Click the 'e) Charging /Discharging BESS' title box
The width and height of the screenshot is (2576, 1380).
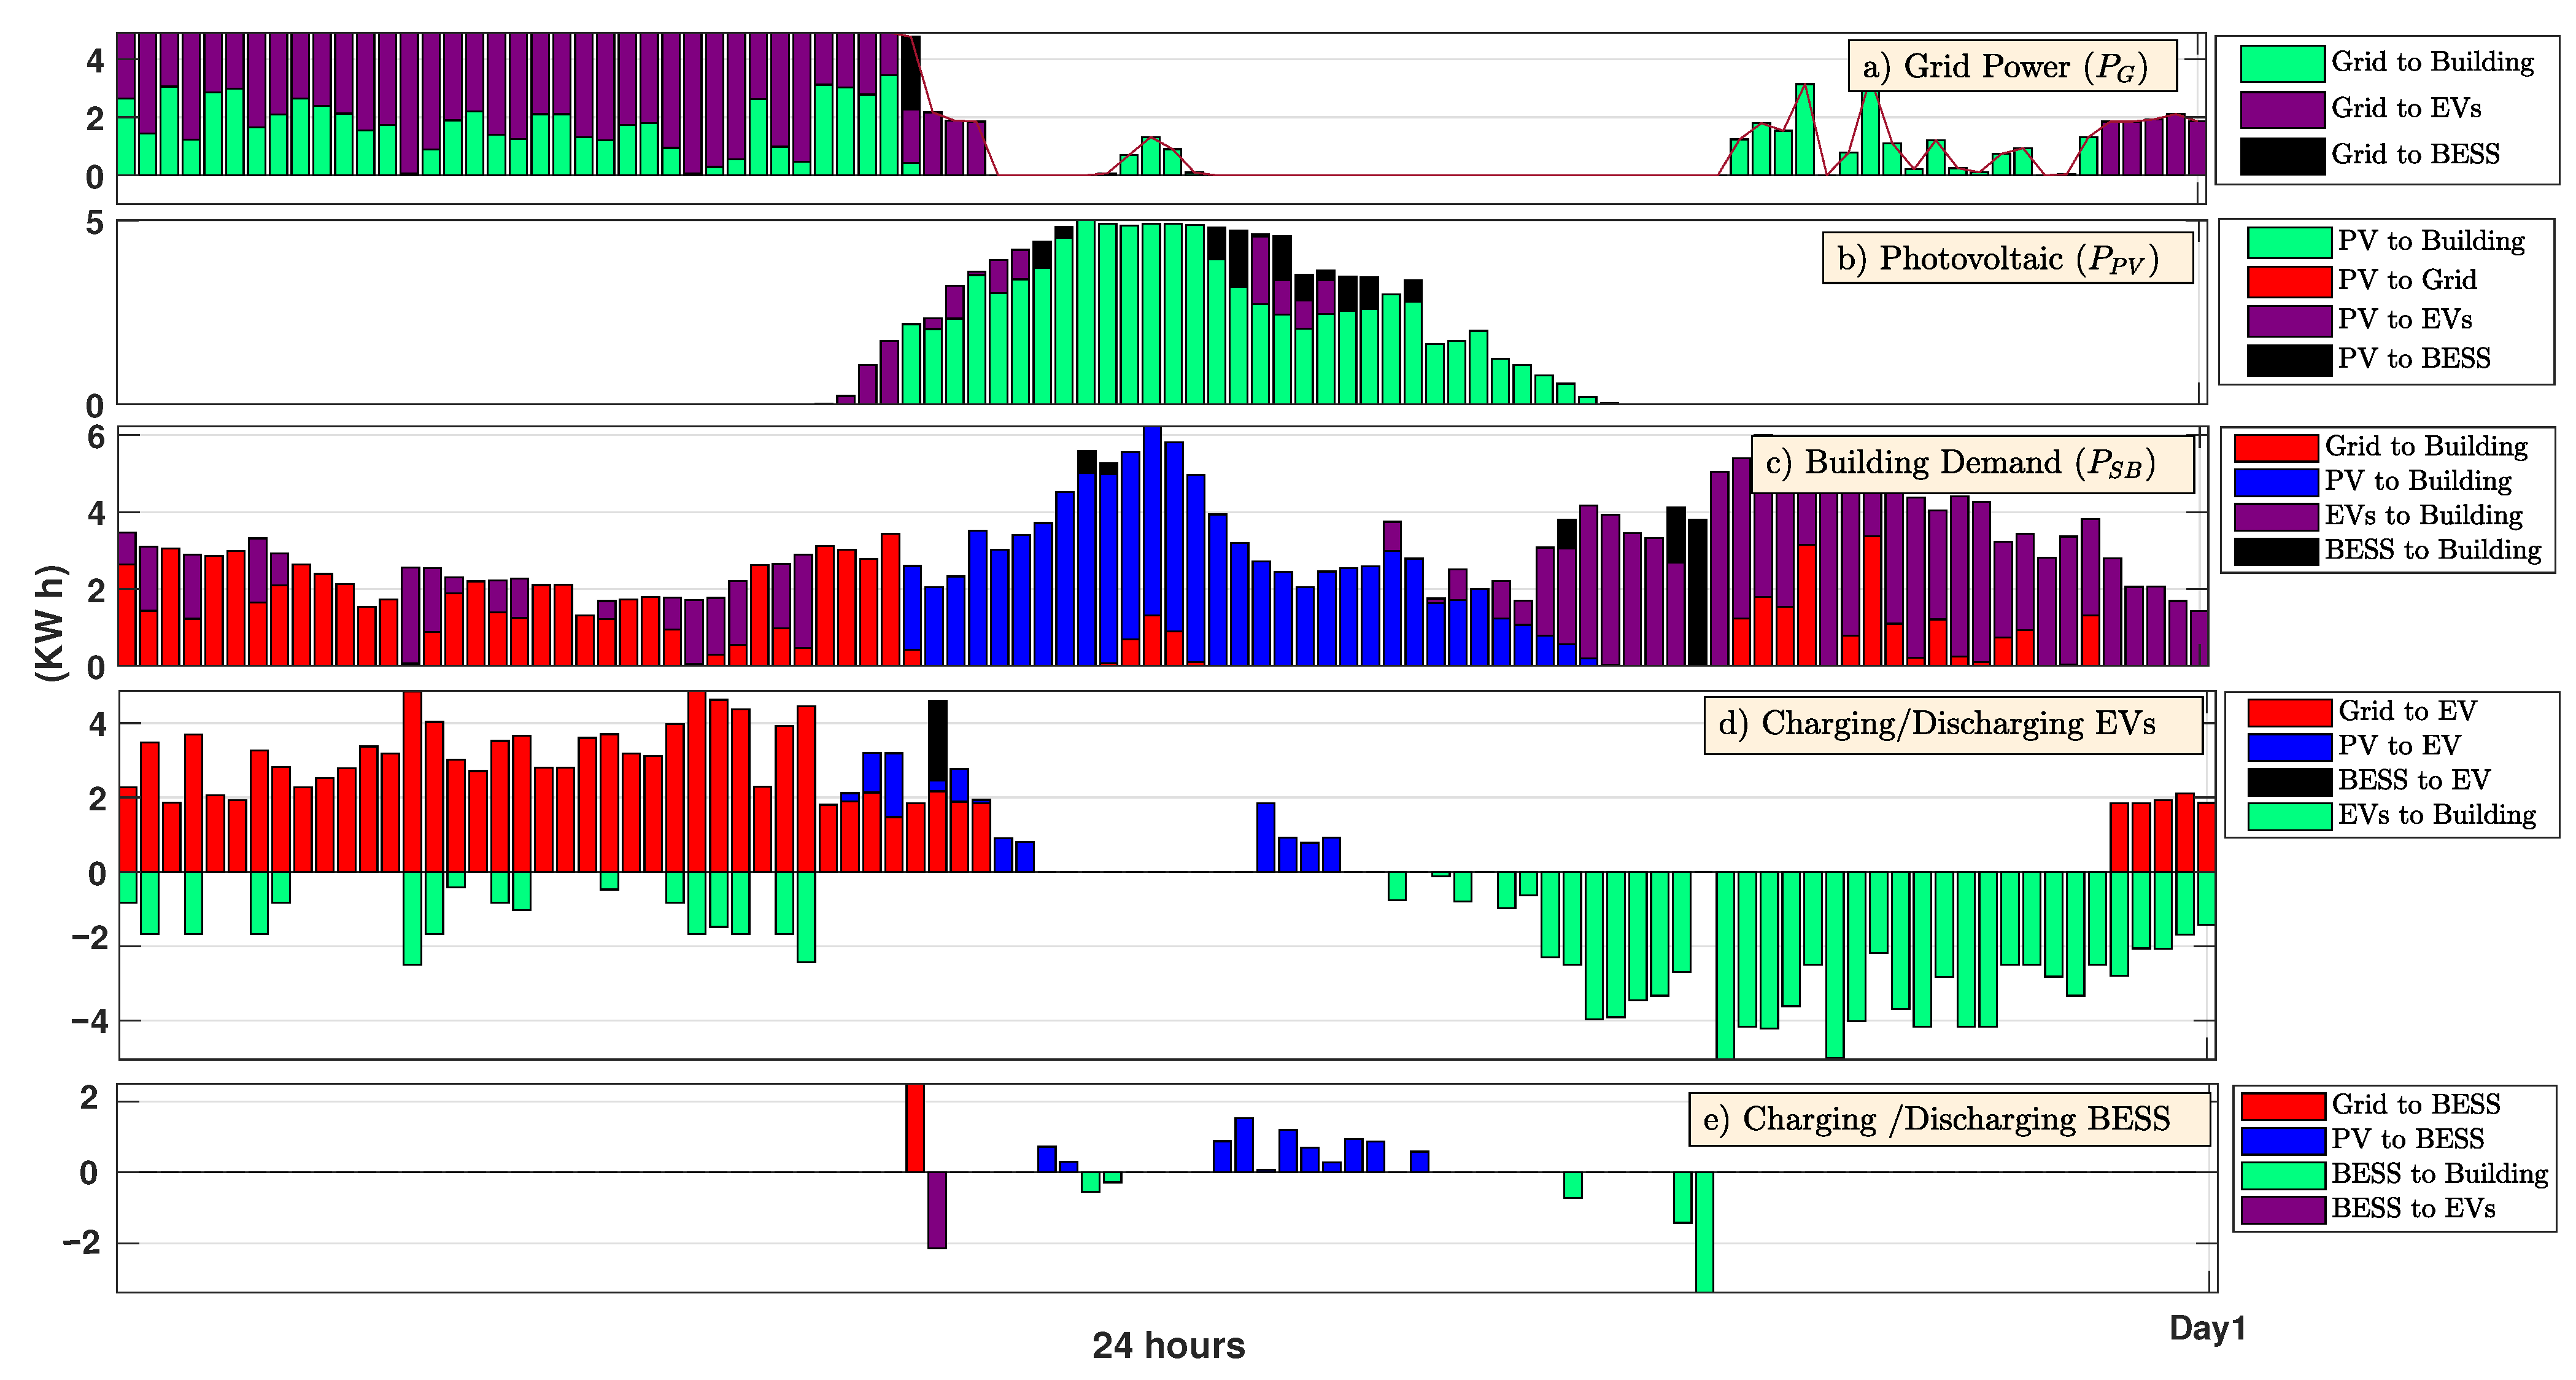(1949, 1119)
